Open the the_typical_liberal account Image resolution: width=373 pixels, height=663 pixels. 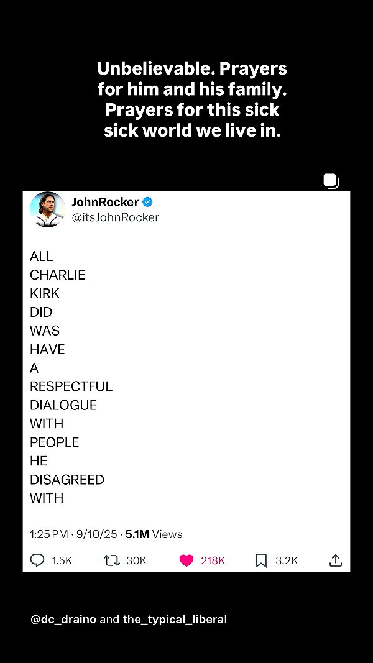pyautogui.click(x=175, y=620)
